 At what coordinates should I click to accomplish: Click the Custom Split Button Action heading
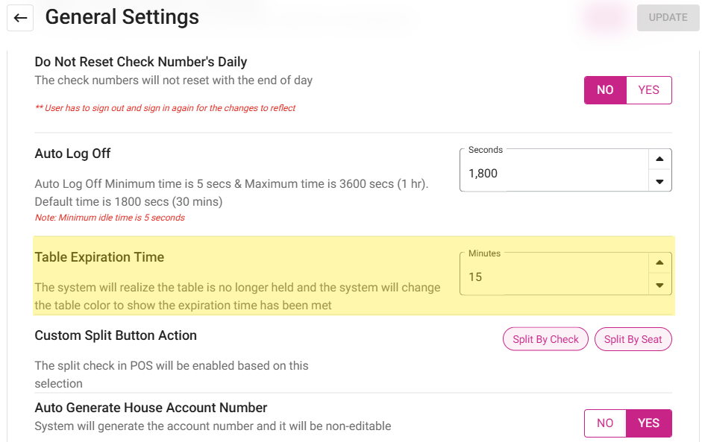116,335
